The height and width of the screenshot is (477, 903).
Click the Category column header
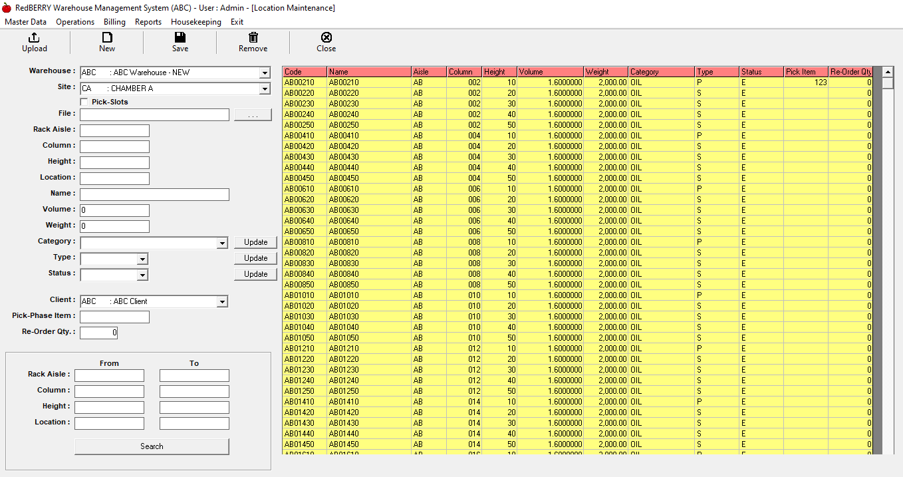(662, 72)
